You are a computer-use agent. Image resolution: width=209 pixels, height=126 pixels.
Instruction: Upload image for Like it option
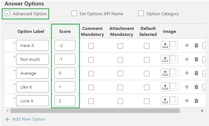[x=165, y=87]
